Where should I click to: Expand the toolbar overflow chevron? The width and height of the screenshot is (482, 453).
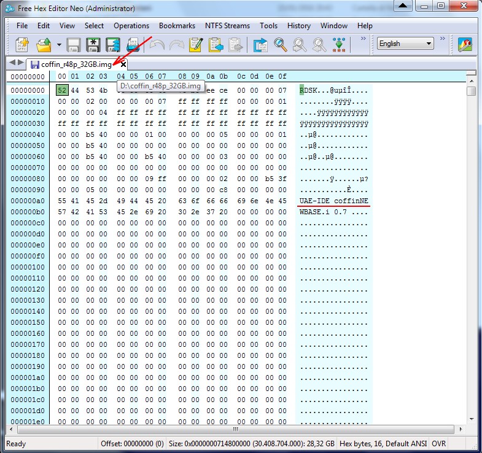pos(363,39)
